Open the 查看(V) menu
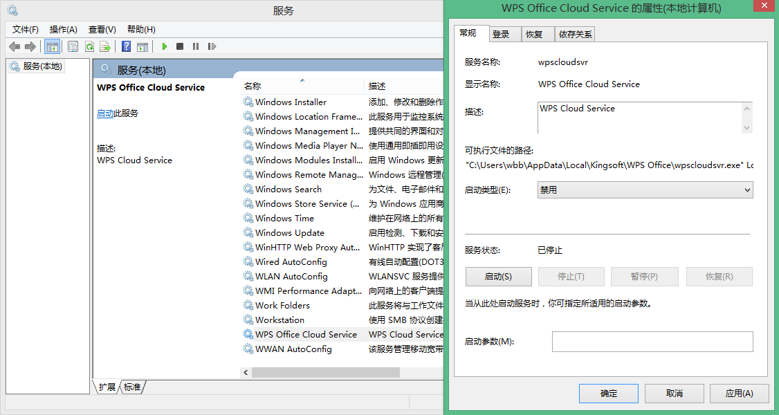 pos(102,29)
